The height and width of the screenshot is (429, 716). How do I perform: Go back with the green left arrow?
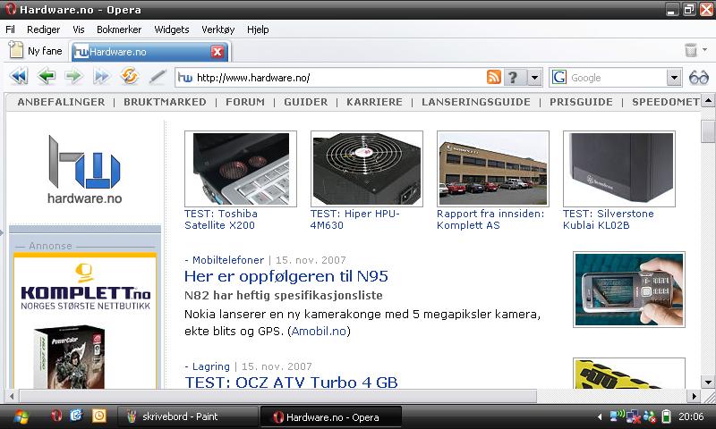click(47, 76)
